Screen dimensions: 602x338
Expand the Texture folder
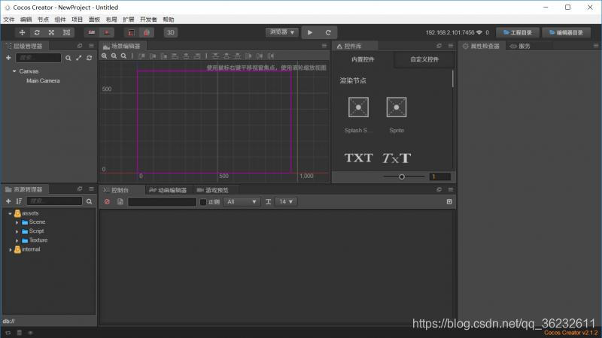[17, 240]
